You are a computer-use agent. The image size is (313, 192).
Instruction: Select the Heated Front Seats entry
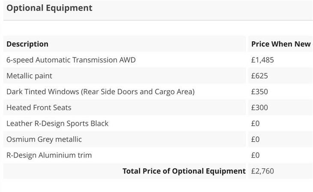[39, 107]
